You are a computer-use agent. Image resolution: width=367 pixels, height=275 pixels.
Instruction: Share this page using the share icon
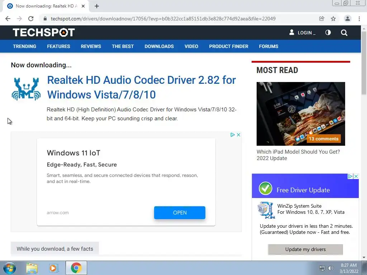[321, 19]
